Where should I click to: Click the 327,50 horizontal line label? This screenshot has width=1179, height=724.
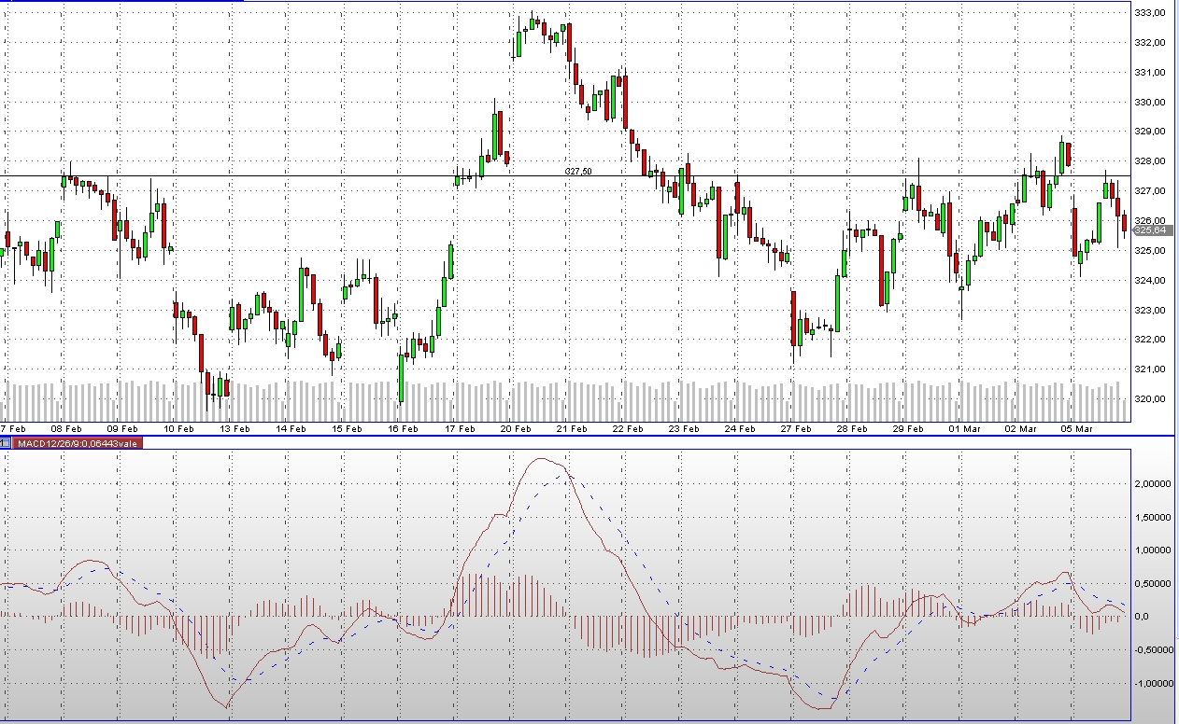(578, 172)
